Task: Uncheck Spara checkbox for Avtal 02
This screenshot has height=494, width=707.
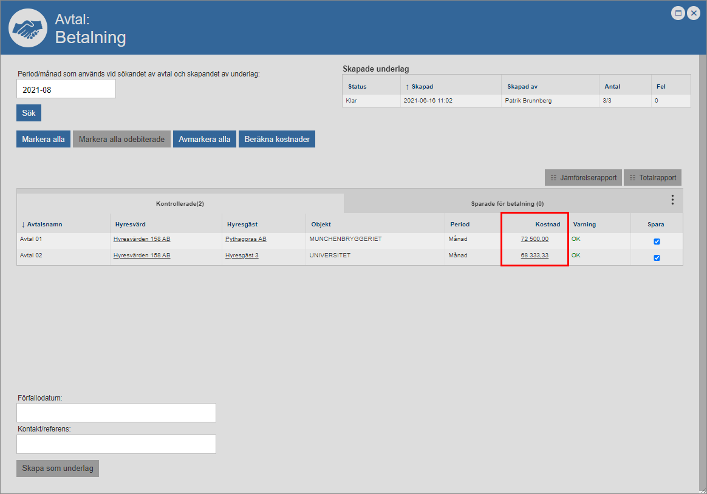Action: (x=657, y=258)
